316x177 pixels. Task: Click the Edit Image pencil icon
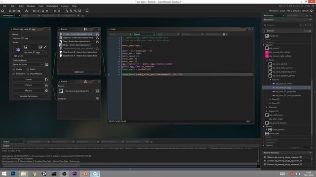tap(45, 47)
